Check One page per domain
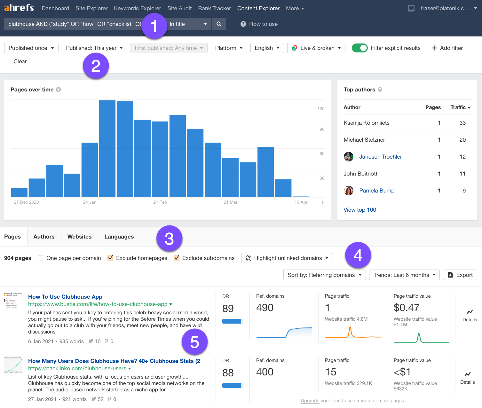482x408 pixels. point(41,258)
